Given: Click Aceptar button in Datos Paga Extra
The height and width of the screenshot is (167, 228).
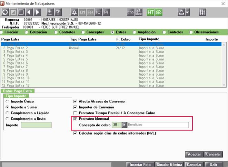Looking at the screenshot, I should click(194, 155).
